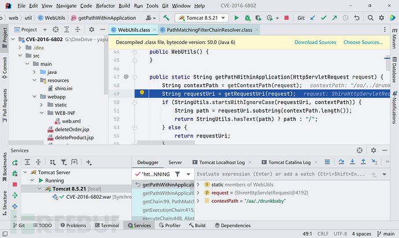Select opened file target icon in Project panel
This screenshot has height=238, width=399.
56,30
